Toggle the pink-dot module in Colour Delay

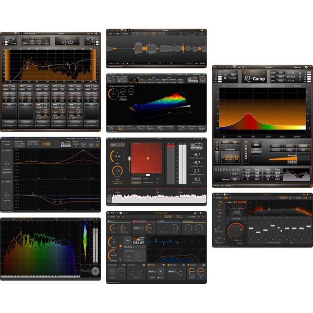134,221
